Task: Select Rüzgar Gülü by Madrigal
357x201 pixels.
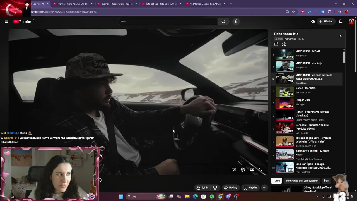Action: click(x=307, y=103)
